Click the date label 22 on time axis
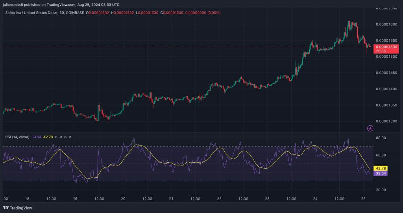The height and width of the screenshot is (213, 403). 219,199
